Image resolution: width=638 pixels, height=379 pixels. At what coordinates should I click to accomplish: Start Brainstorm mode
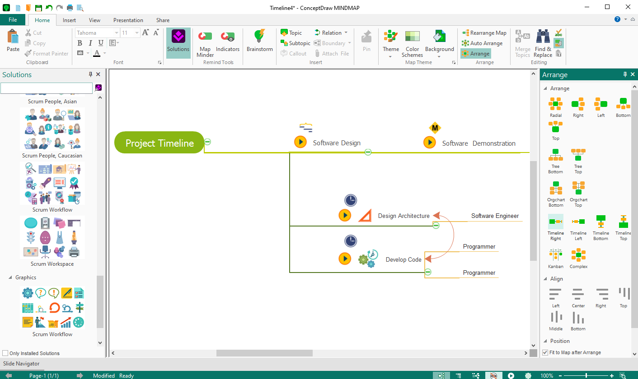click(259, 41)
